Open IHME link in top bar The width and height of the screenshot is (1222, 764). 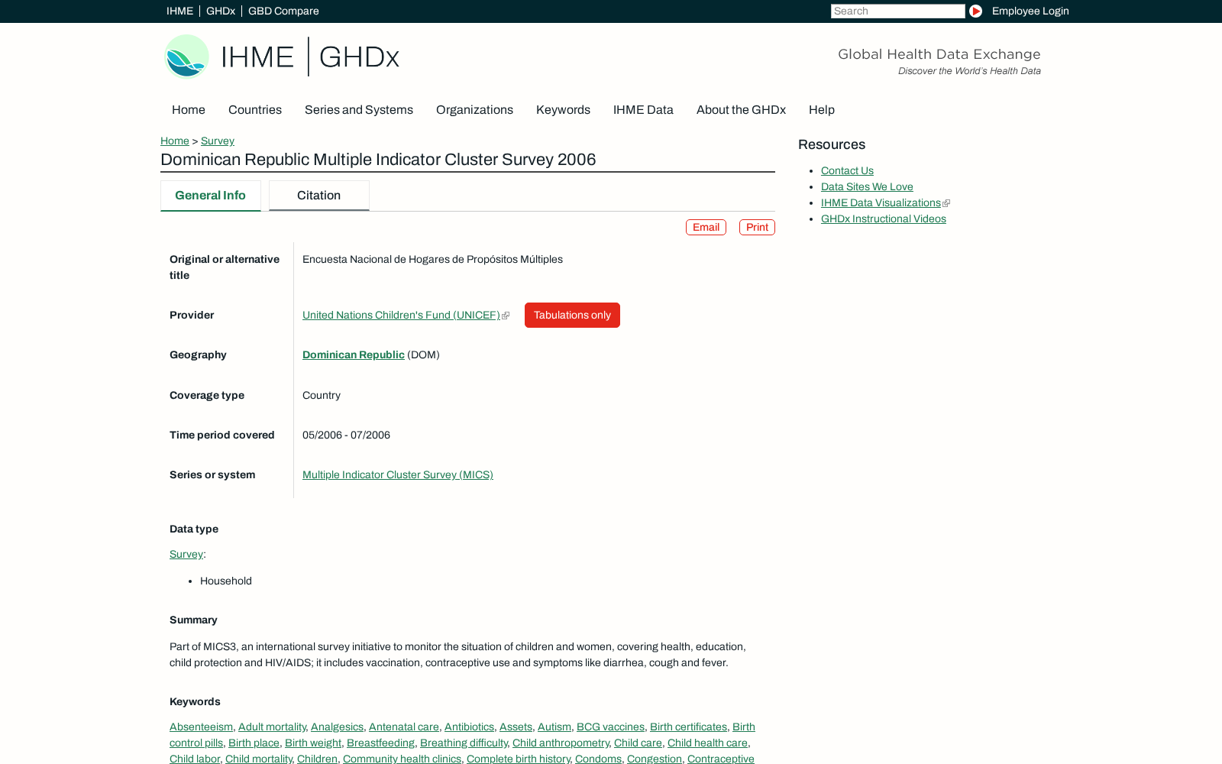[179, 11]
